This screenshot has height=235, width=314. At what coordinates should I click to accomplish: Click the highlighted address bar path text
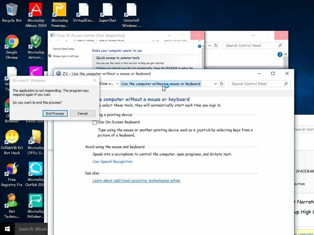click(x=161, y=84)
